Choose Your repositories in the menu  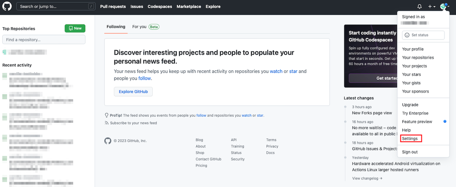click(418, 57)
